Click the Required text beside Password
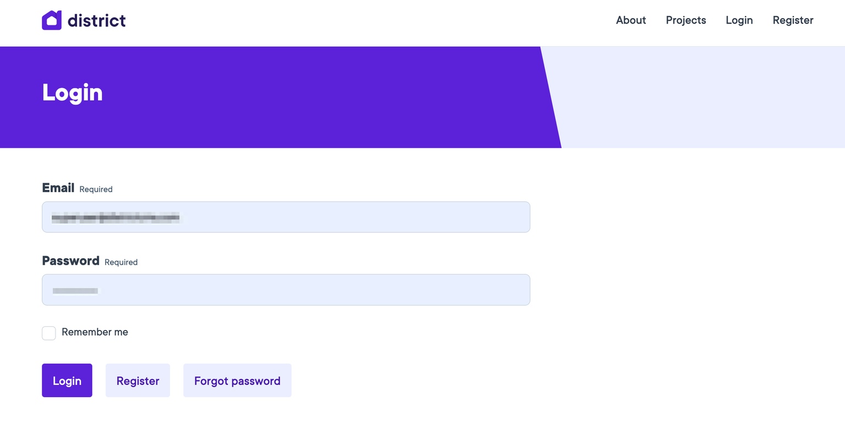 point(121,262)
